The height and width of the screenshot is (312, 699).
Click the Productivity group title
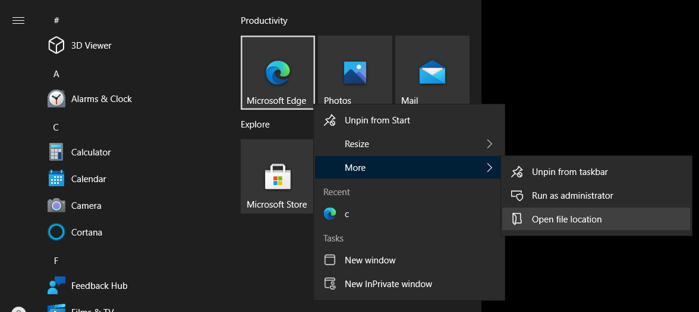pyautogui.click(x=264, y=21)
